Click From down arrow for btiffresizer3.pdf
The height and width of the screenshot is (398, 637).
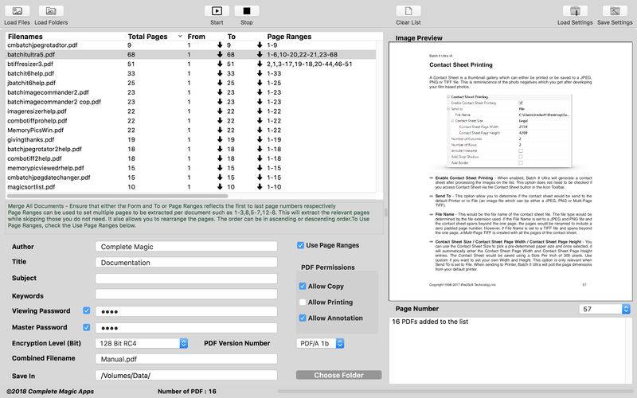(220, 64)
